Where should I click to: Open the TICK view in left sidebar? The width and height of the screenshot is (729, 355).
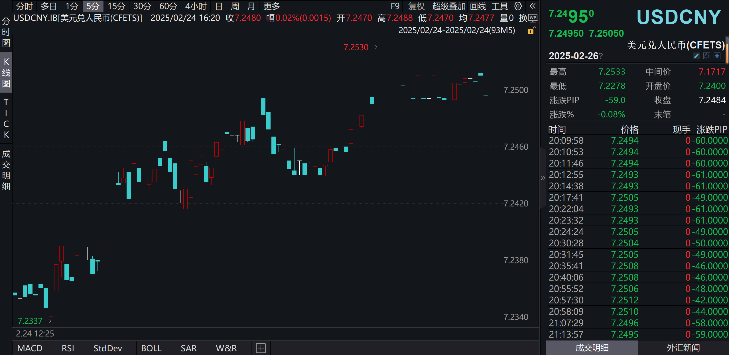6,118
